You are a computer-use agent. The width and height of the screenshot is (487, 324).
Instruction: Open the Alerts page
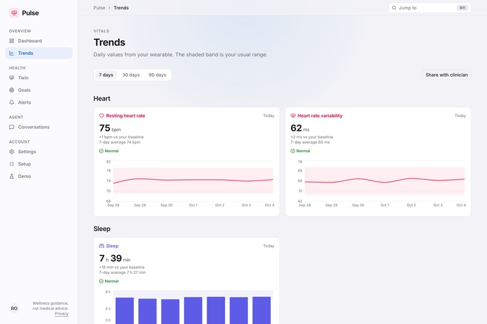(39, 103)
